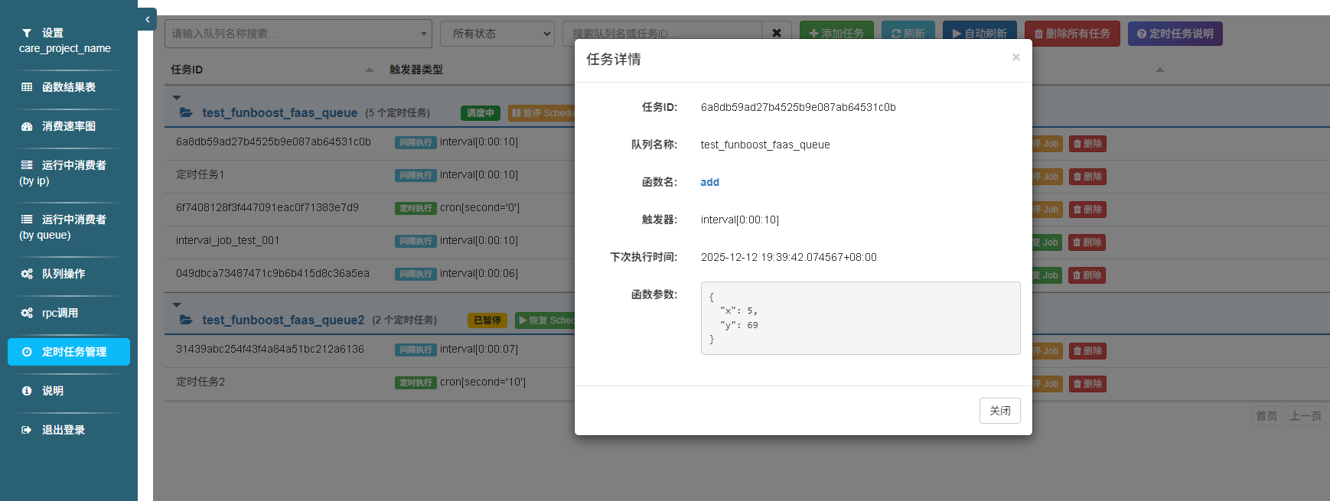Collapse the test_funboost_faas_queue group
Image resolution: width=1330 pixels, height=501 pixels.
click(x=177, y=98)
